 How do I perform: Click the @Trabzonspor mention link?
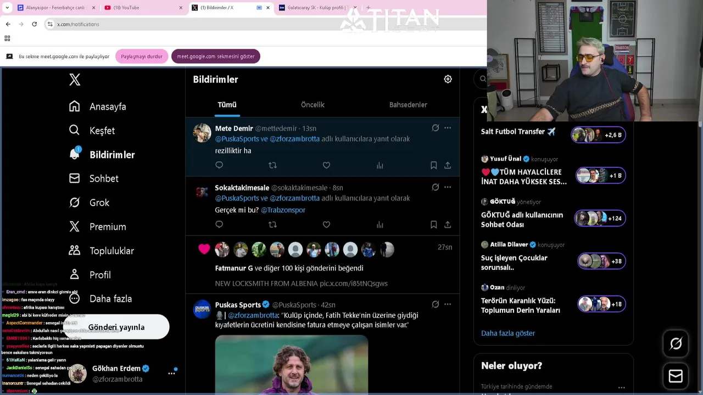click(283, 210)
